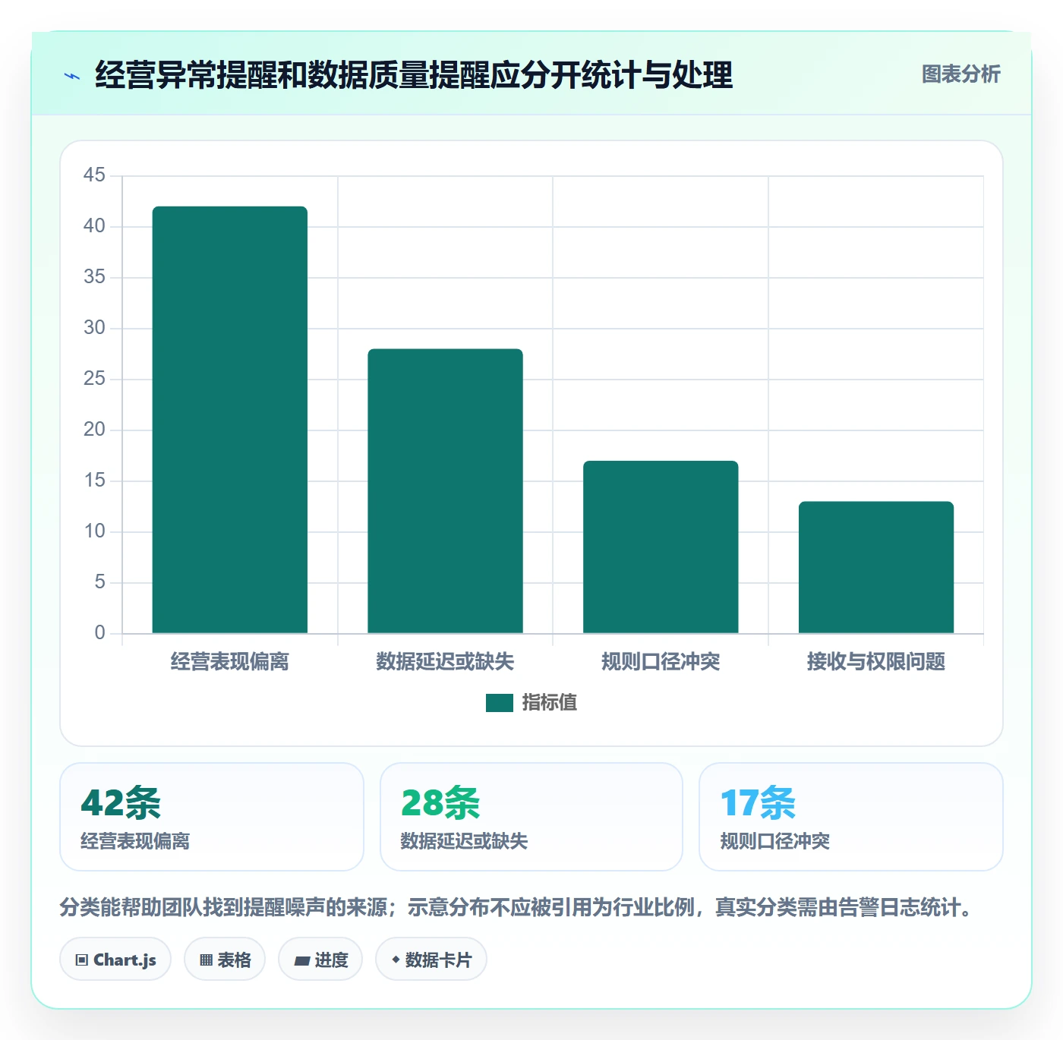Click the title 经营异常提醒和数据质量提醒应分开统计与处理
1063x1040 pixels.
414,75
